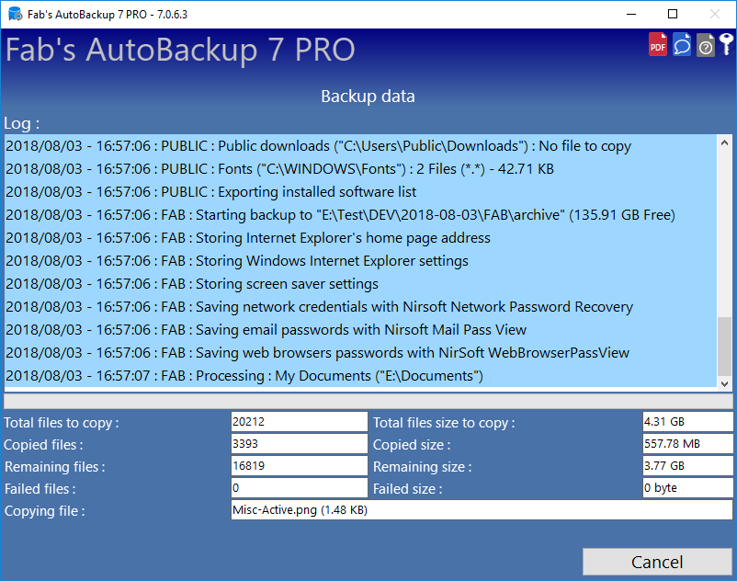Click the 'Total files to copy :' label
This screenshot has height=581, width=737.
pyautogui.click(x=61, y=423)
